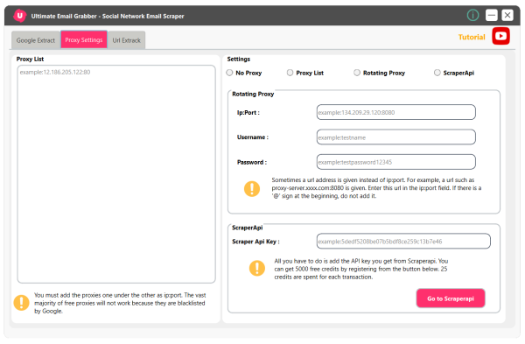Click warning icon beside ScraperApi credits note
The image size is (525, 344).
click(257, 269)
